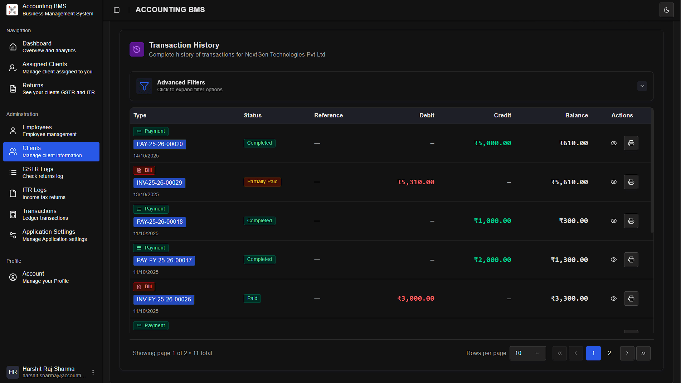This screenshot has width=681, height=383.
Task: View details of PAY-25-26-00020 with eye icon
Action: click(613, 143)
